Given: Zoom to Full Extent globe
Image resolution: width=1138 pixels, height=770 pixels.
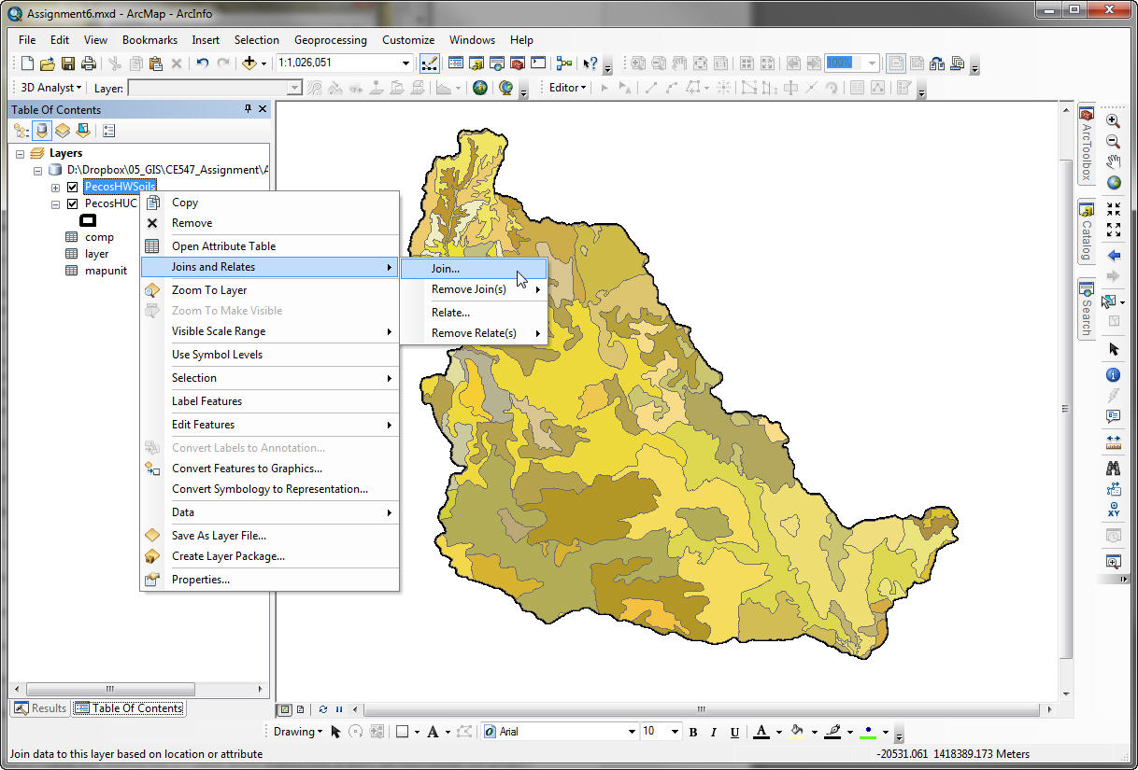Looking at the screenshot, I should tap(1113, 184).
